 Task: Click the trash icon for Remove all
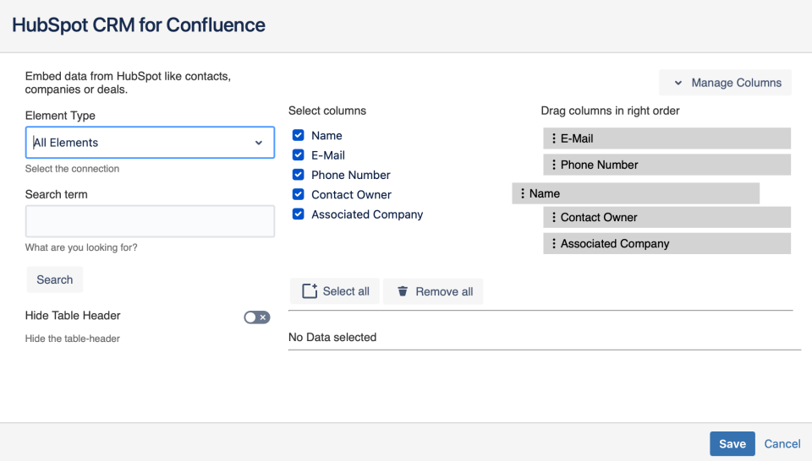coord(403,291)
